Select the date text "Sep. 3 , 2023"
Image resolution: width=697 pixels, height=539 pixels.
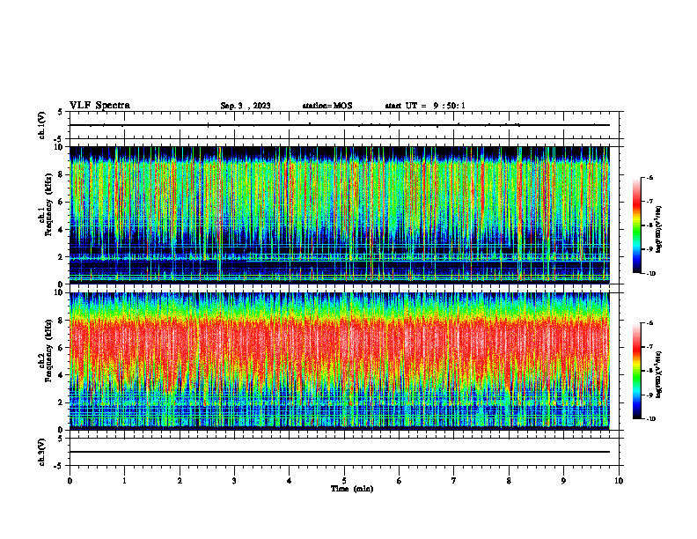coord(246,106)
